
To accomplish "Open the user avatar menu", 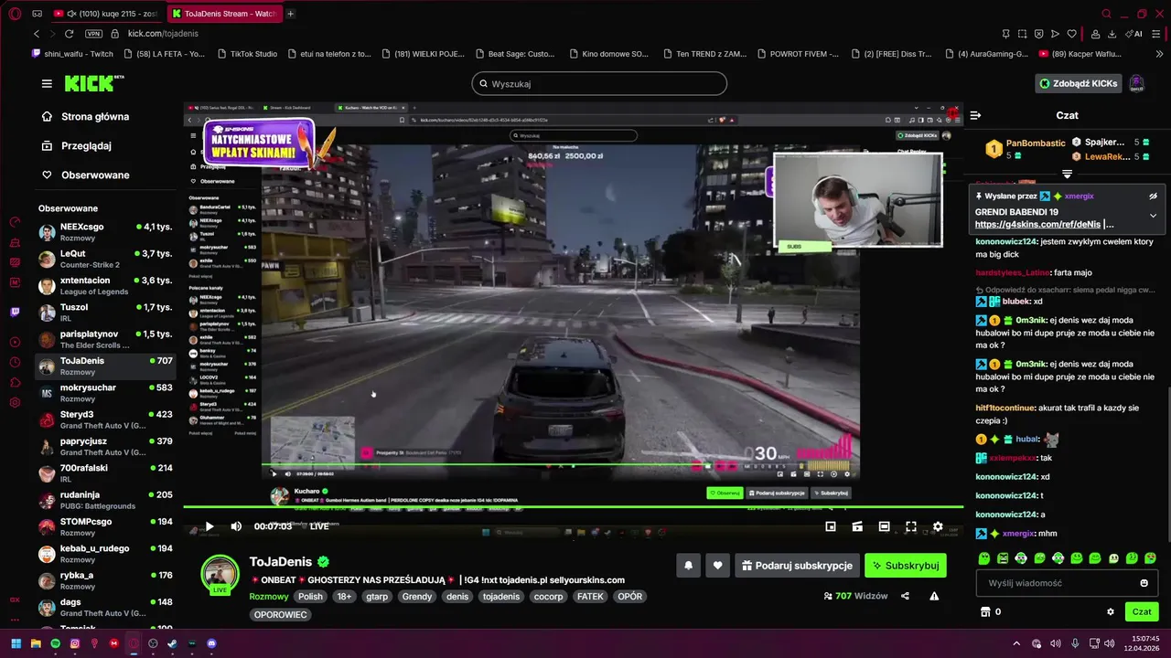I will coord(1137,83).
